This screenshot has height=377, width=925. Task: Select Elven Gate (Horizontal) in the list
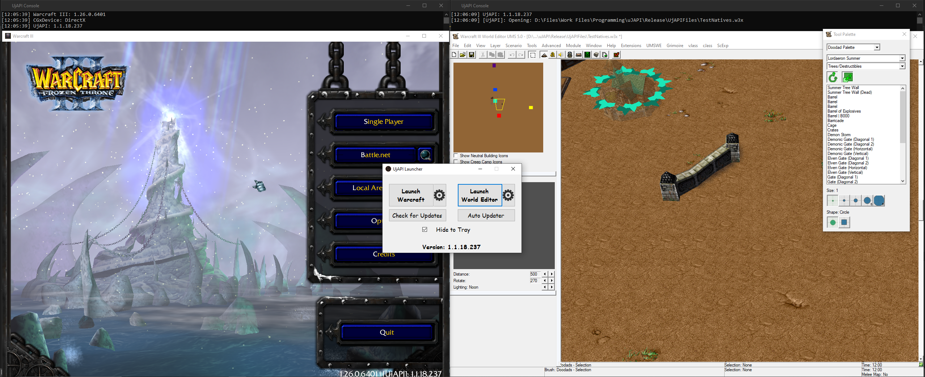847,168
